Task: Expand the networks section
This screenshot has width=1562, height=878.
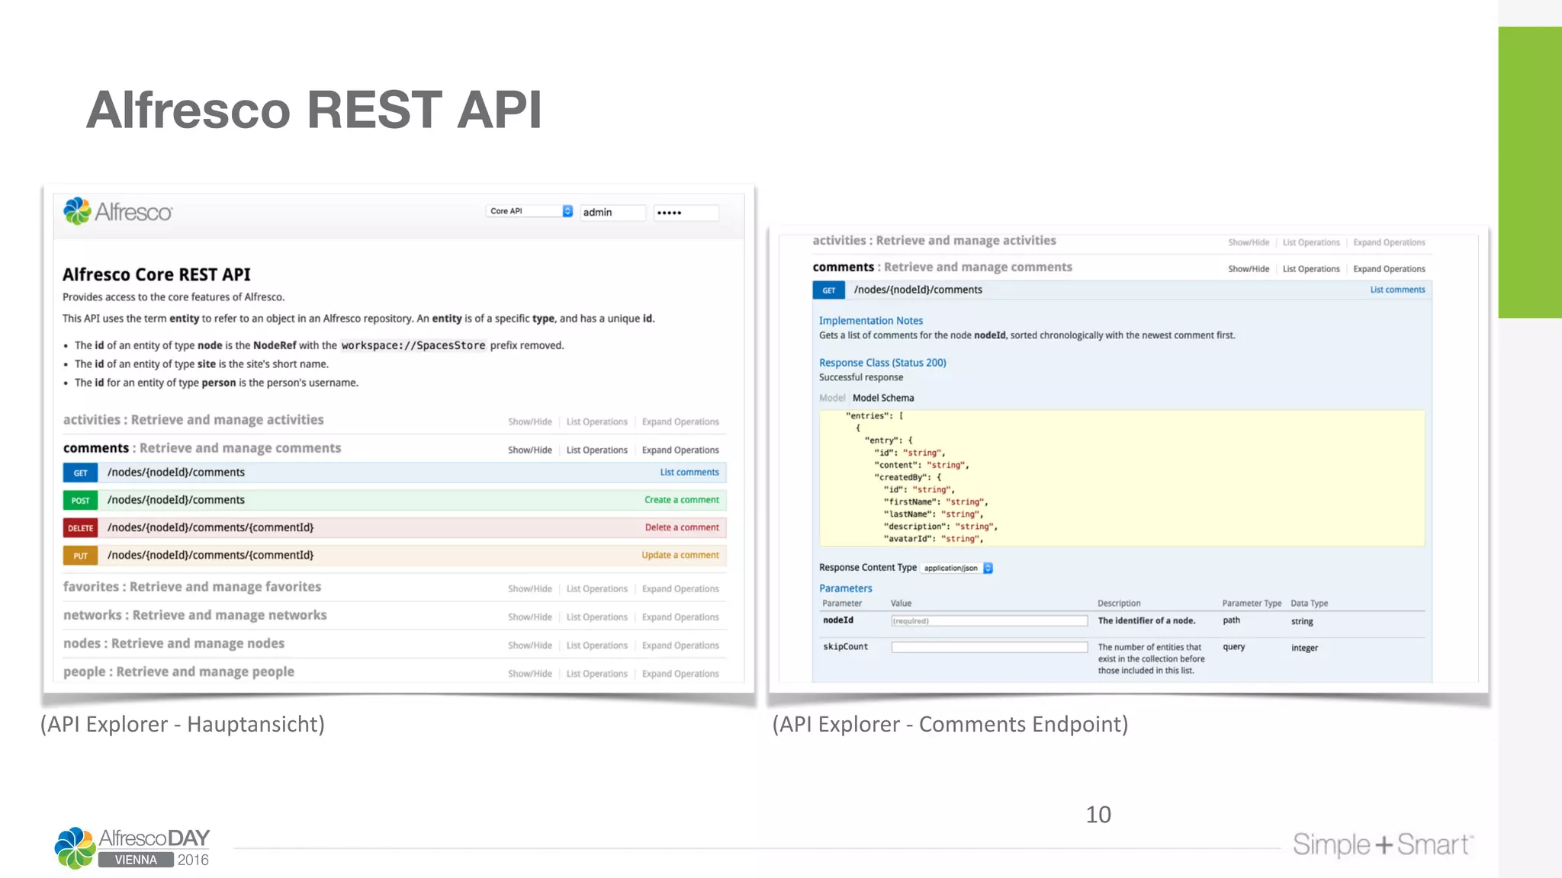Action: tap(194, 615)
